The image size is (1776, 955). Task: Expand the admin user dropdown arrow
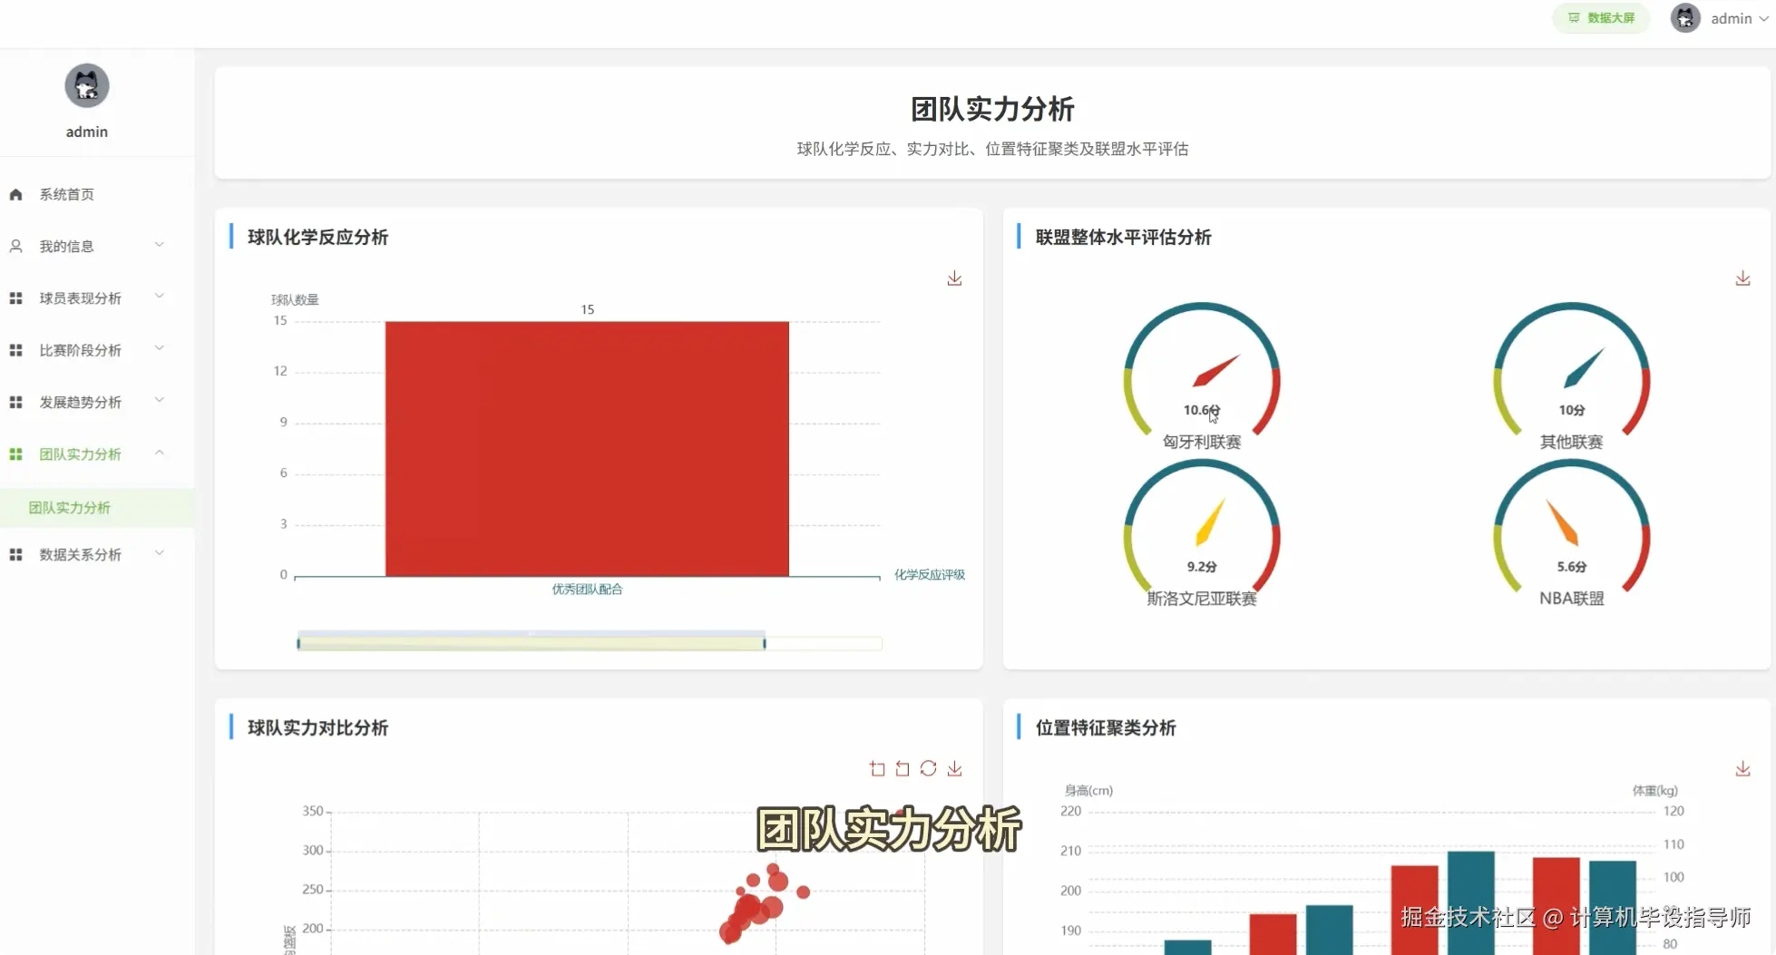(x=1763, y=19)
